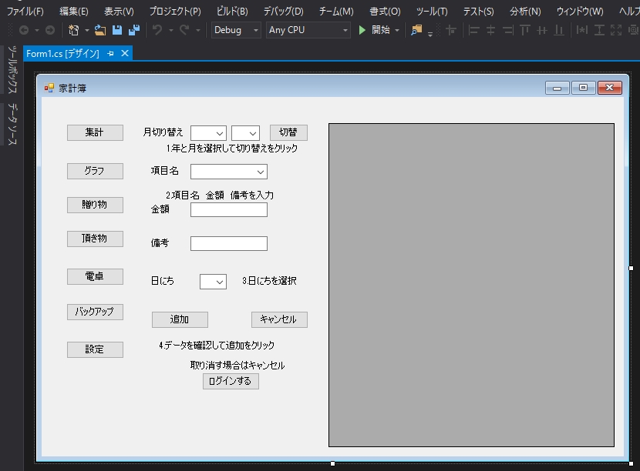Click the Align Centers layout icon
Screen dimensions: 640x471
491,30
